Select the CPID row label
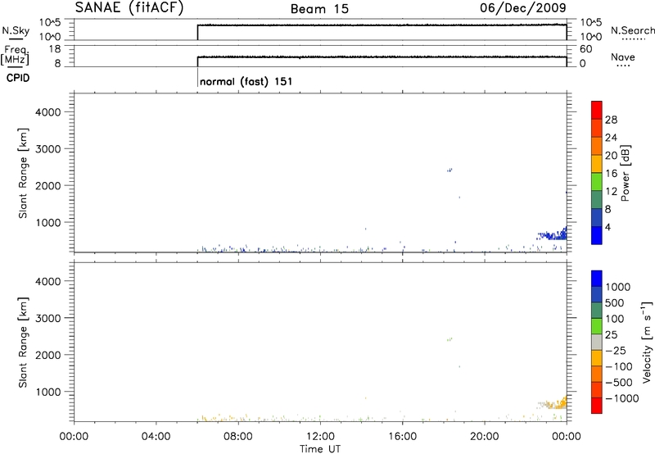This screenshot has width=655, height=454. 18,78
